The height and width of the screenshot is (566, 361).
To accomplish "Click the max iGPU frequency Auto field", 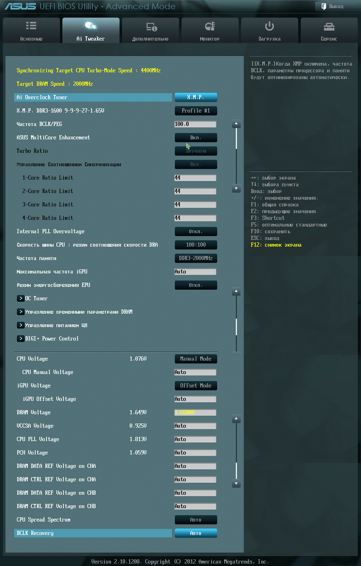I will pyautogui.click(x=195, y=272).
